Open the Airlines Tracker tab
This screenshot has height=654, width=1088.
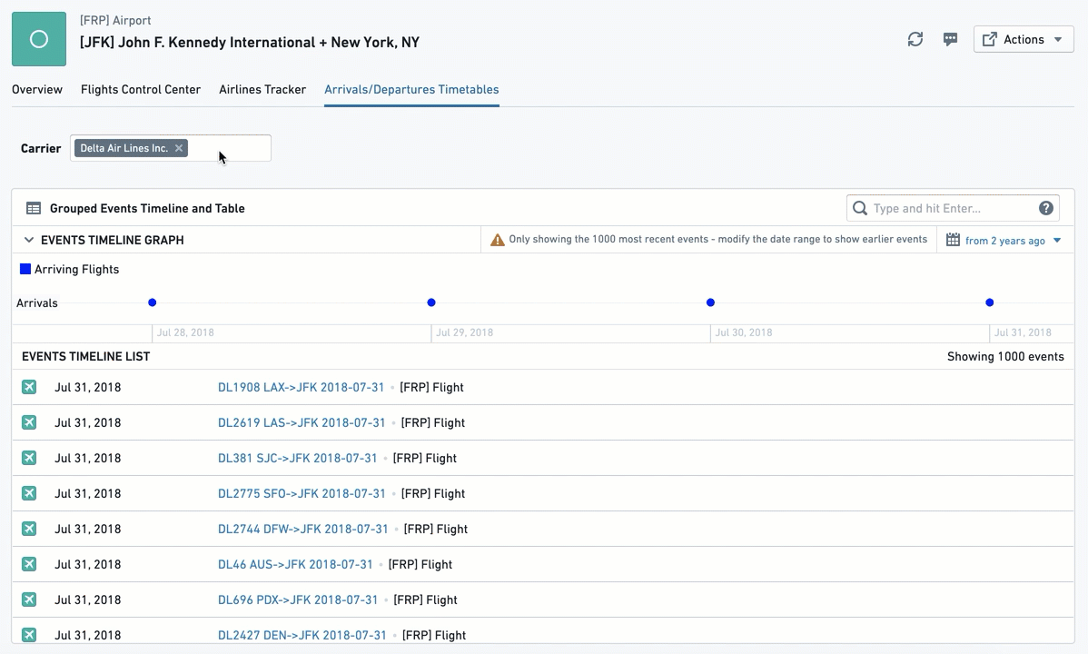tap(262, 90)
